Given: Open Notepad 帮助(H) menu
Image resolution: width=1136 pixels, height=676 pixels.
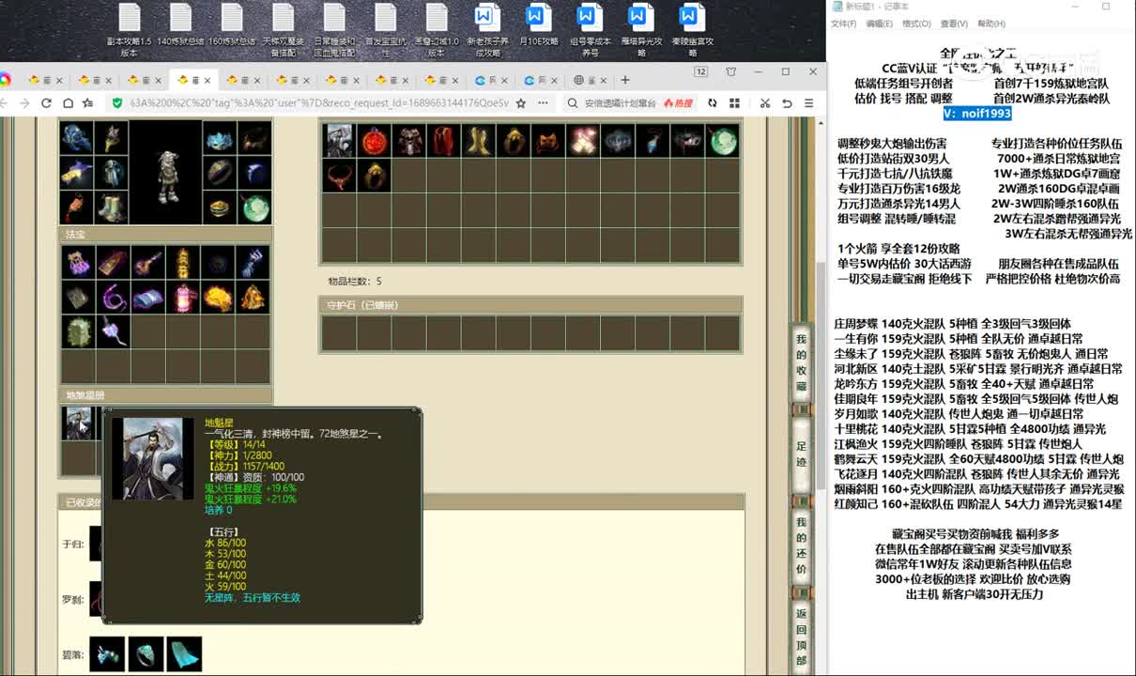Looking at the screenshot, I should tap(990, 23).
